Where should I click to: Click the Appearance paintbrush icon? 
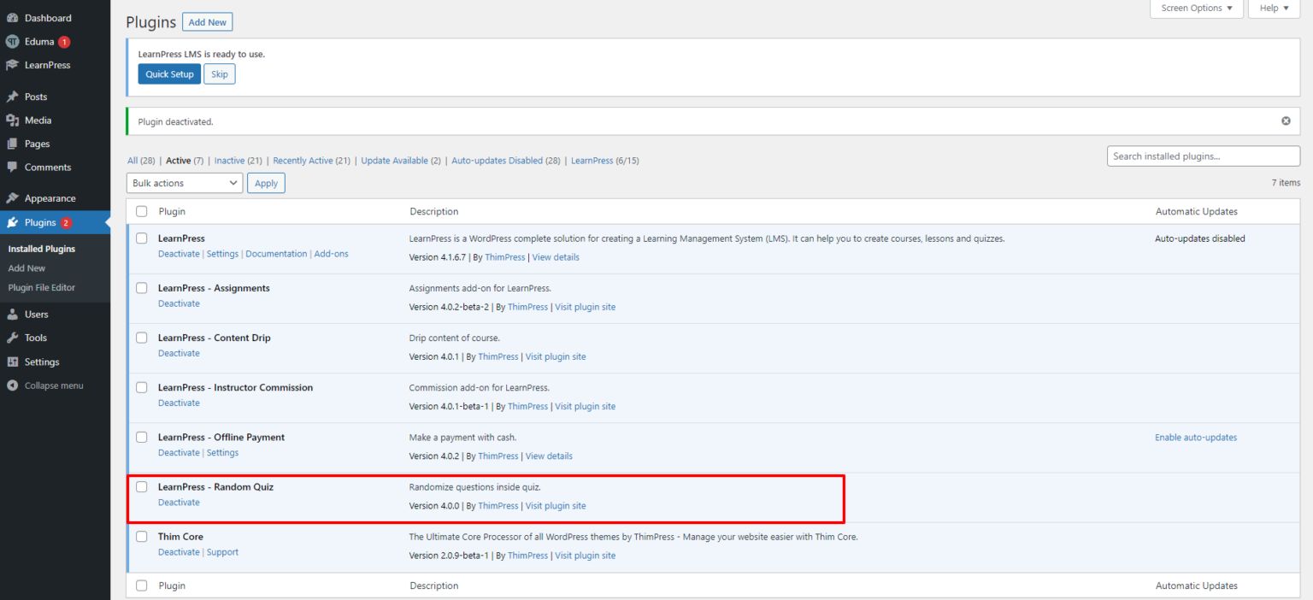click(x=12, y=198)
